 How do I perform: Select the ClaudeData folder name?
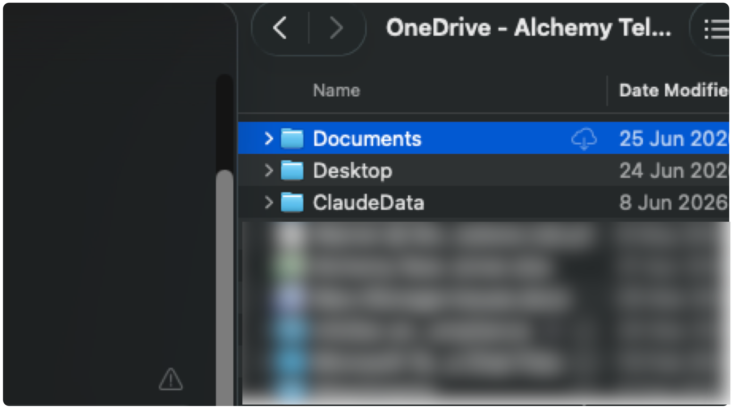click(368, 203)
